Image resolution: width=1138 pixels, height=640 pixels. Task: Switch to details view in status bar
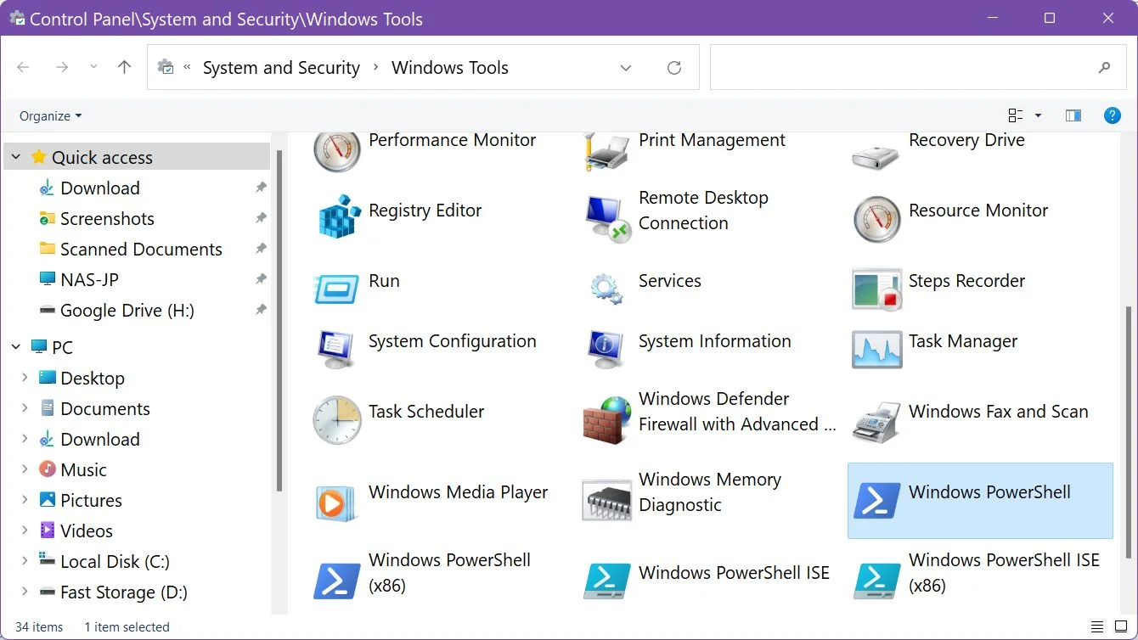coord(1097,626)
